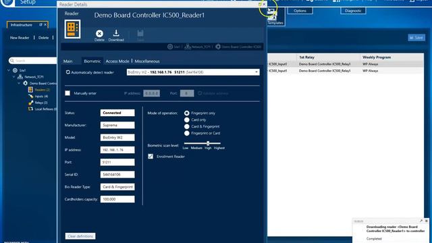432x243 pixels.
Task: Open the Diagnostic tab in background window
Action: coord(353,11)
